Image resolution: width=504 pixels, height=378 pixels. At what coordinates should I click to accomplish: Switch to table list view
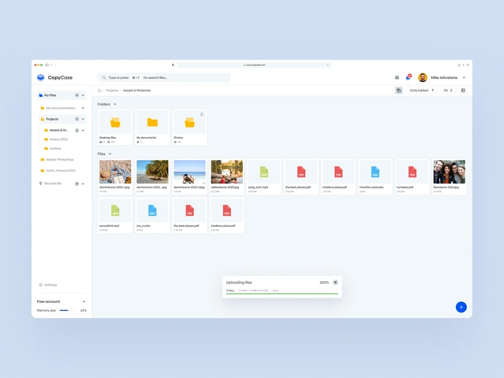[463, 91]
